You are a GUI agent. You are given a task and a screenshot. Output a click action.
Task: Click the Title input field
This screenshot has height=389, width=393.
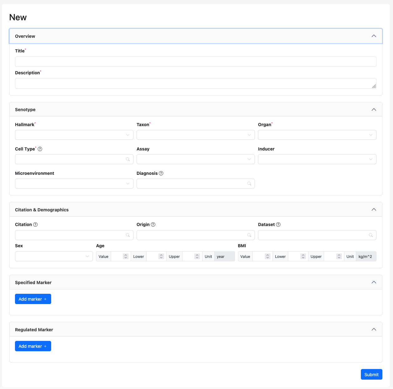(196, 62)
